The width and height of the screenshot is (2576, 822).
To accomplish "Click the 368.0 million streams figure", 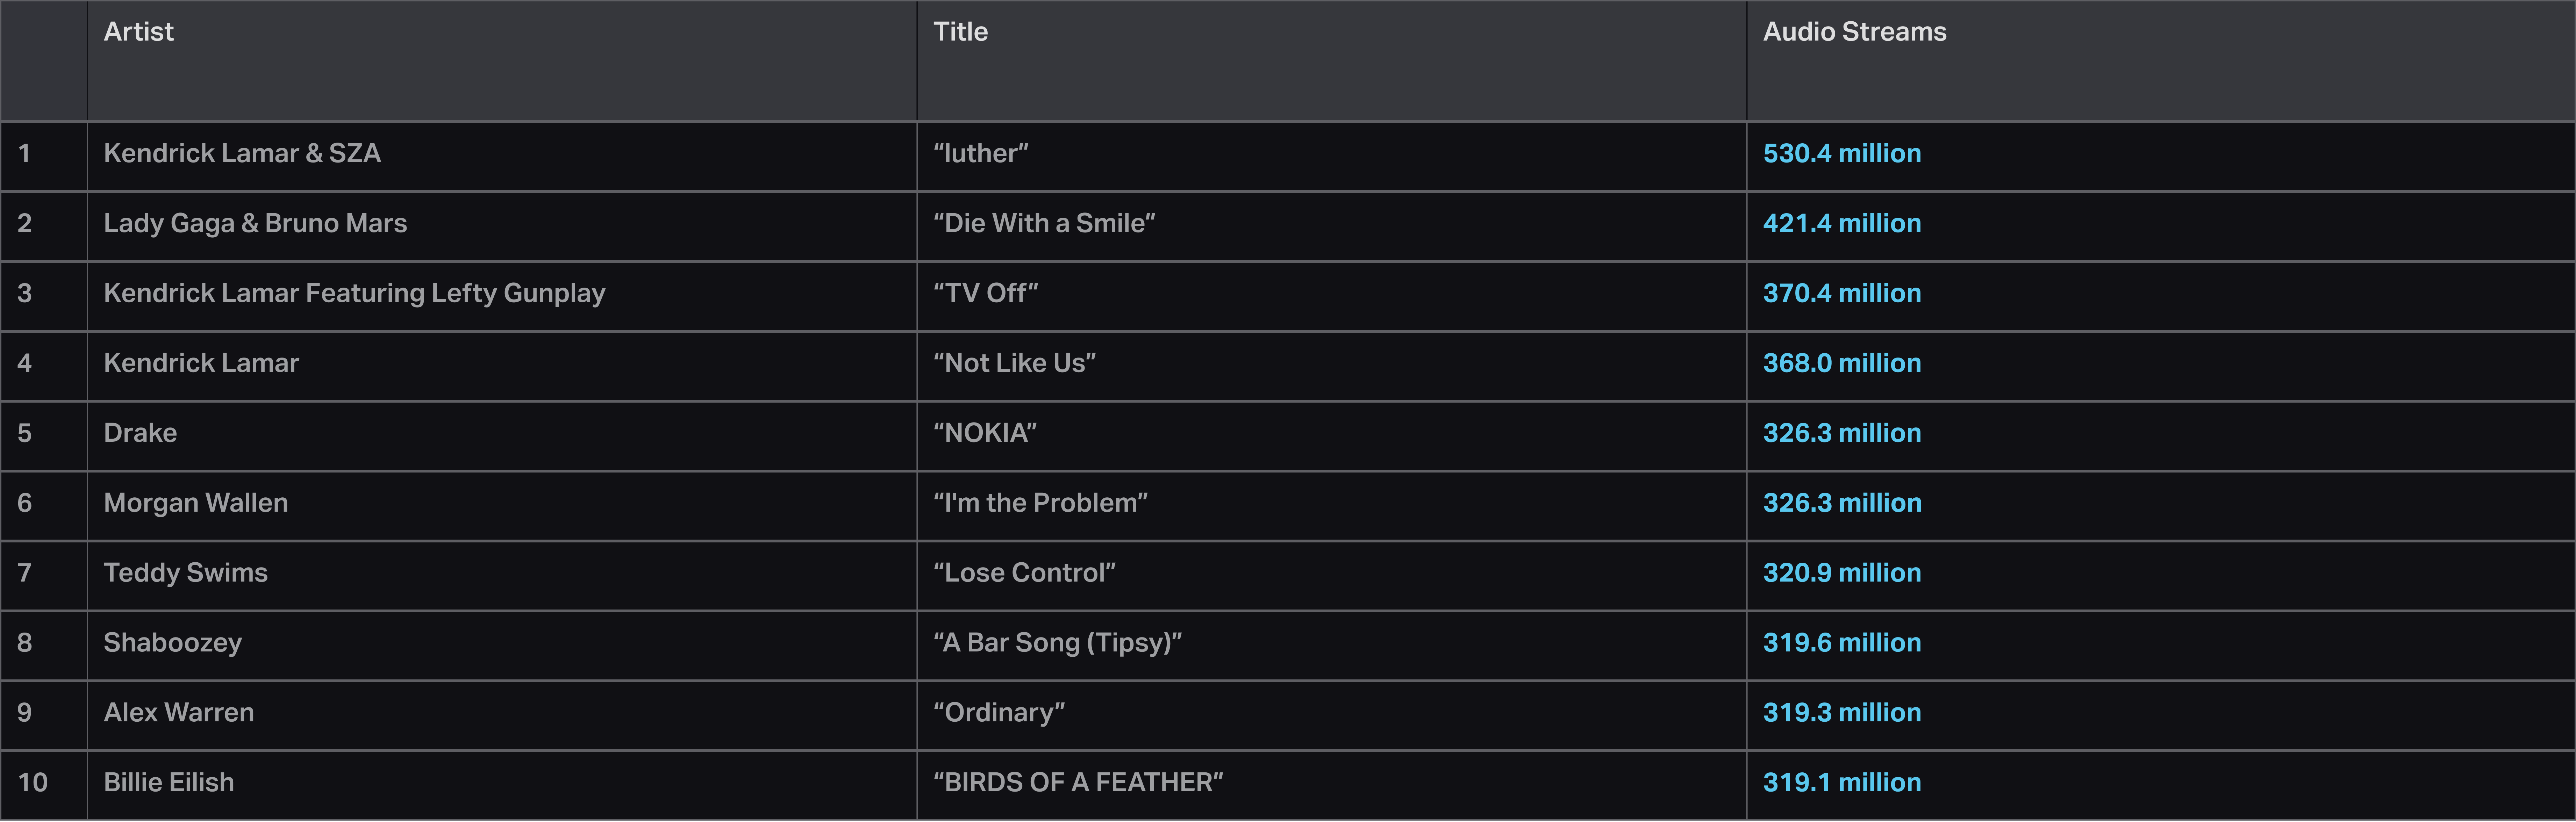I will (1841, 363).
